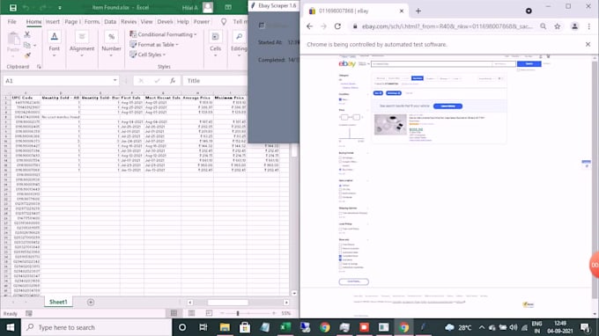Open the File menu in Excel
The width and height of the screenshot is (599, 336).
click(11, 22)
